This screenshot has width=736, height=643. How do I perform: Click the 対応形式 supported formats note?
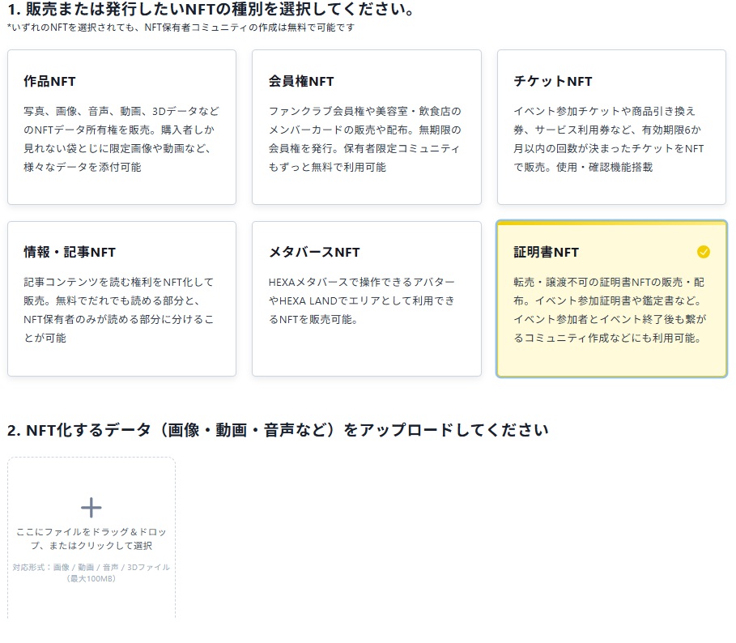[x=91, y=573]
